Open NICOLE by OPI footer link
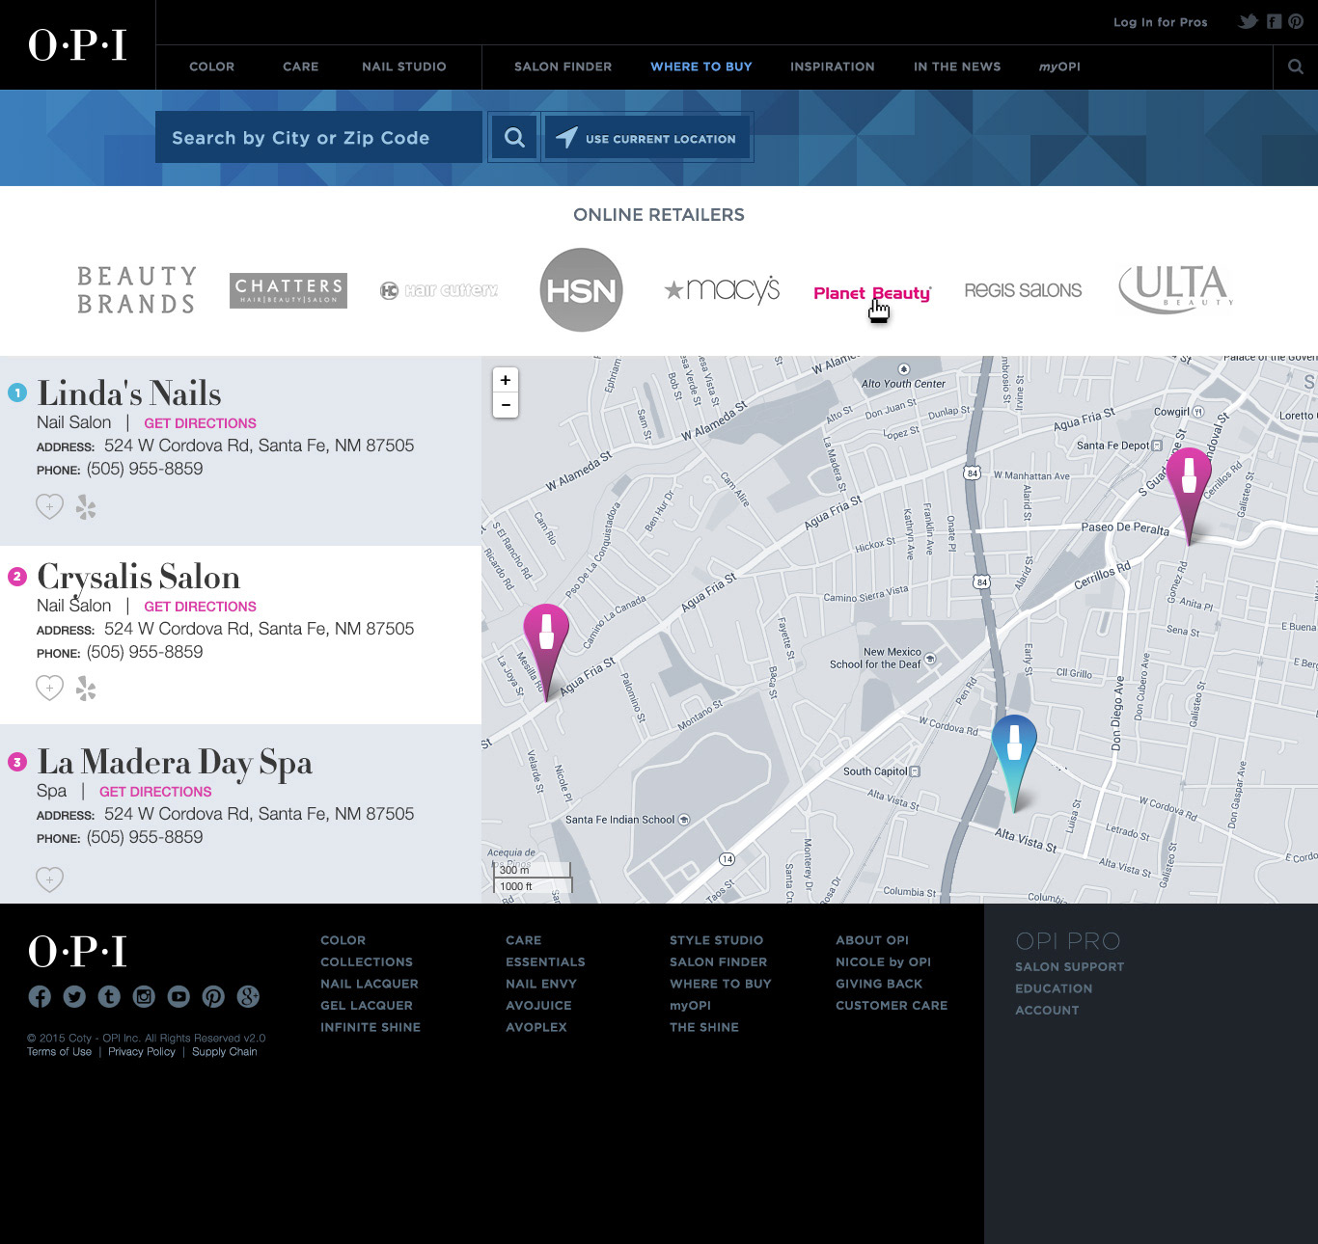The width and height of the screenshot is (1318, 1244). click(884, 962)
